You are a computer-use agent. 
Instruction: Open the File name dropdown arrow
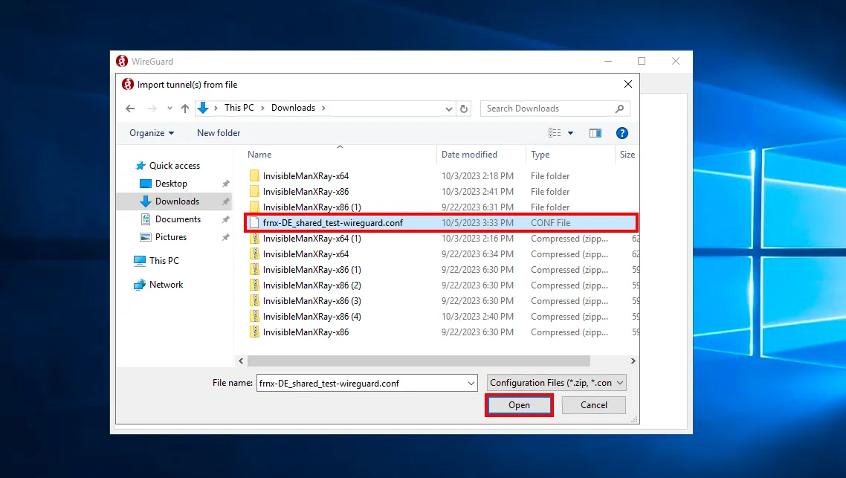point(471,384)
